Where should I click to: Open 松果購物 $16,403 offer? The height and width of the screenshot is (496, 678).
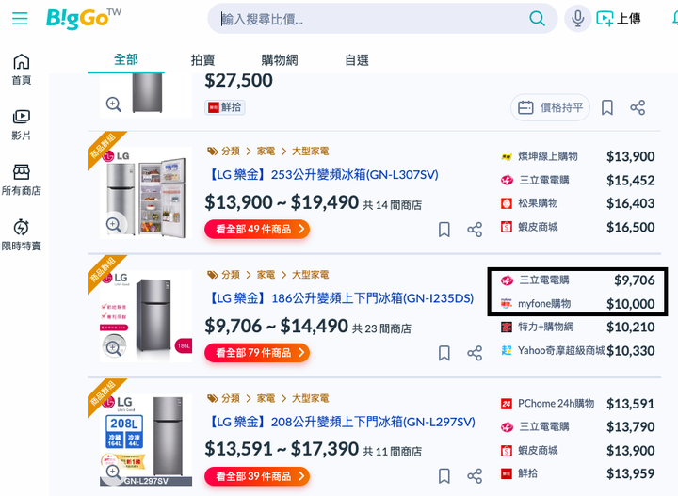click(577, 203)
